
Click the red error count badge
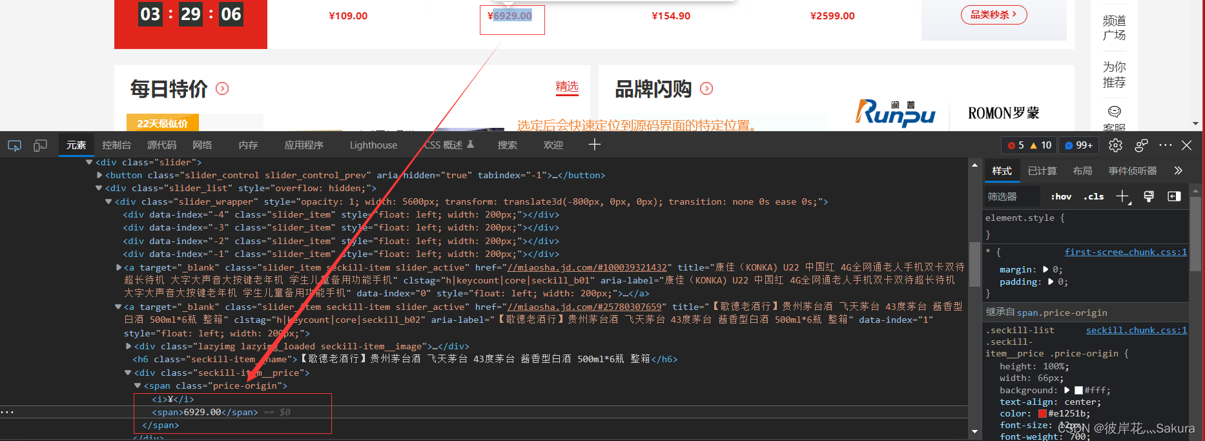pos(1016,145)
